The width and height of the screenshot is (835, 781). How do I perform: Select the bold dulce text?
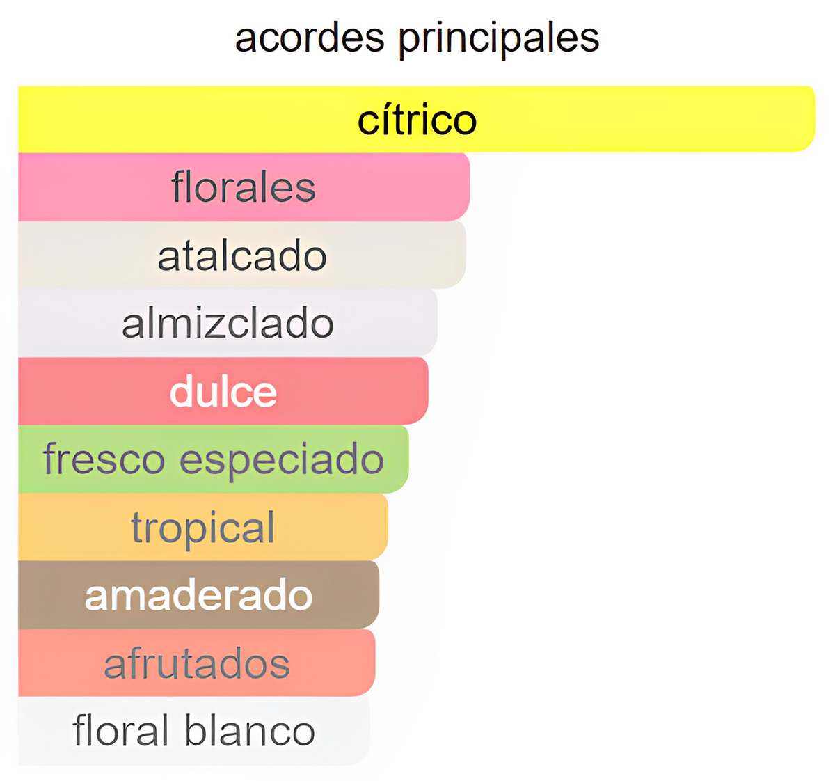click(x=223, y=391)
